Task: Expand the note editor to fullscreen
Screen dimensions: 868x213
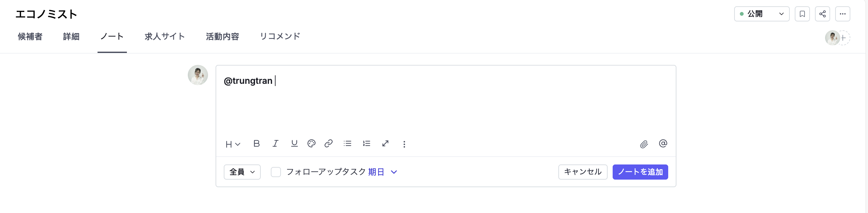Action: pos(385,144)
